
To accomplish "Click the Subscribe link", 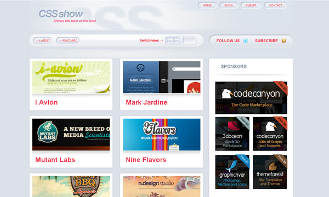I will point(266,41).
